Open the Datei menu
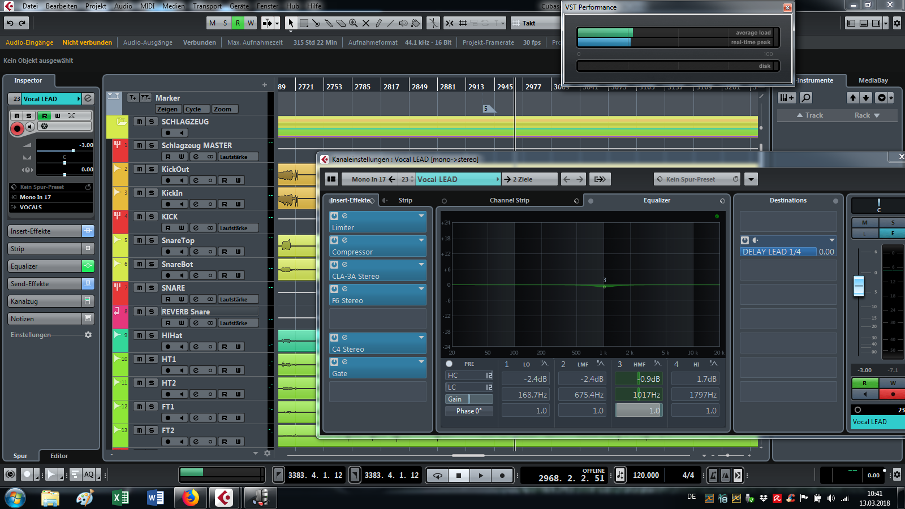This screenshot has width=905, height=509. coord(30,6)
